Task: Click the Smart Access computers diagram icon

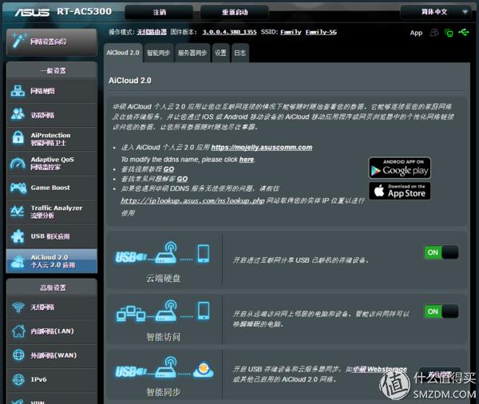Action: tap(163, 311)
